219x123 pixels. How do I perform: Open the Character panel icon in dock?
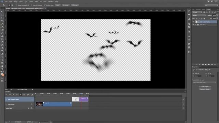tap(189, 36)
